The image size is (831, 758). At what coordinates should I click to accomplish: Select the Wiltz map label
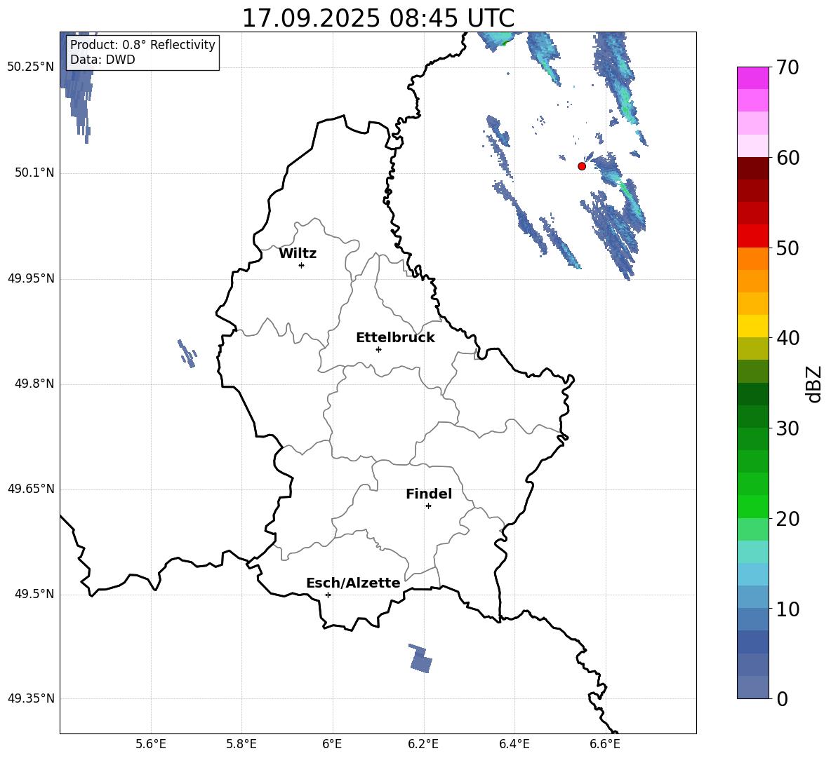pyautogui.click(x=298, y=254)
